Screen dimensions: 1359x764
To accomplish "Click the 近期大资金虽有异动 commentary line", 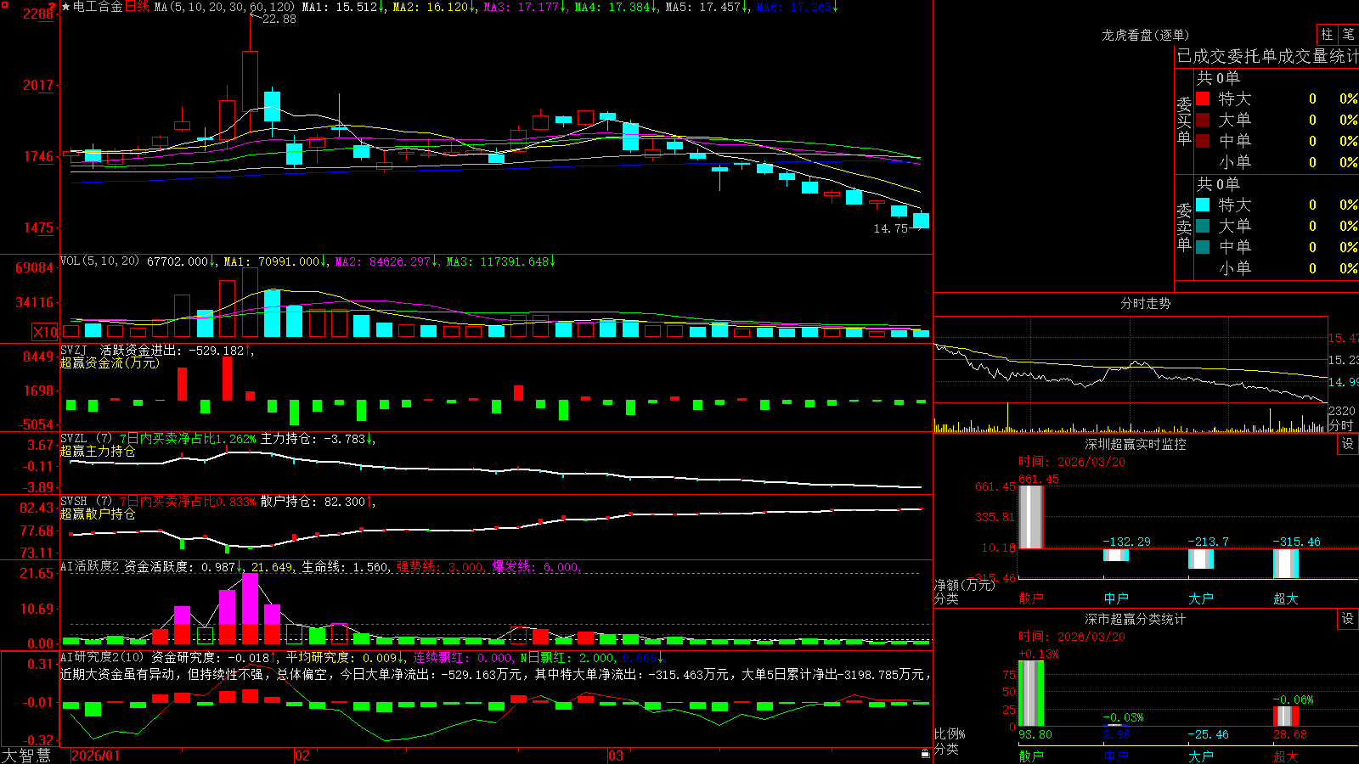I will (x=495, y=674).
